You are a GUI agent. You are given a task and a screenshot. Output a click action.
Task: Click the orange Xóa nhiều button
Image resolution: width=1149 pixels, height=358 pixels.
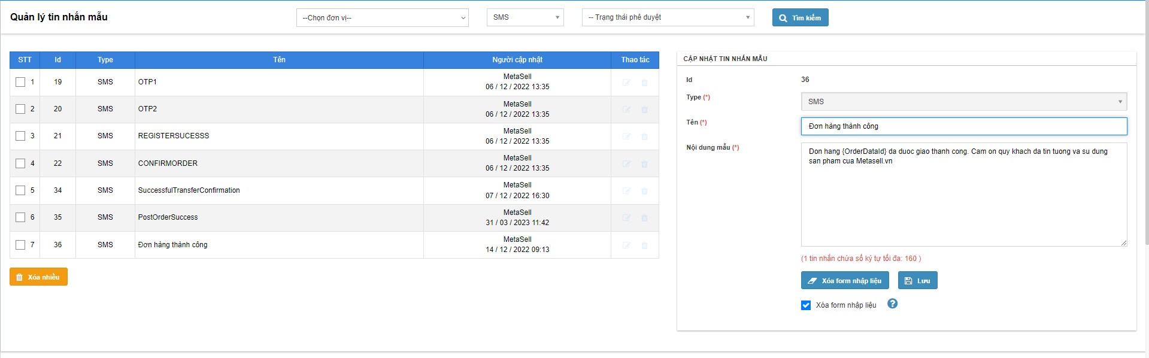(x=38, y=277)
